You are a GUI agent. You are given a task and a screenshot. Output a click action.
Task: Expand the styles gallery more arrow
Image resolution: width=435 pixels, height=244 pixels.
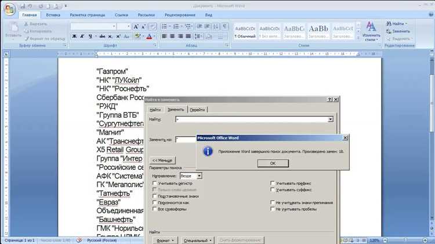358,38
